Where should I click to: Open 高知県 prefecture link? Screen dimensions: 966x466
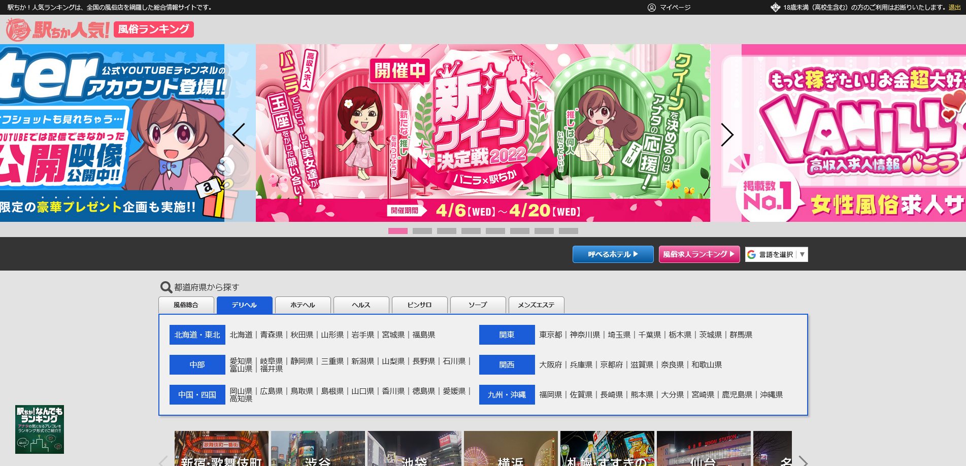(x=241, y=399)
